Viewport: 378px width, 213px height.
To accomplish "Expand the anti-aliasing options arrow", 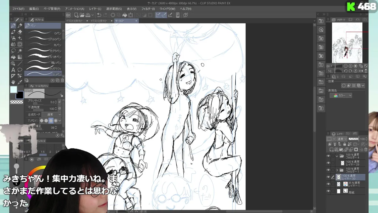I will tap(60, 121).
